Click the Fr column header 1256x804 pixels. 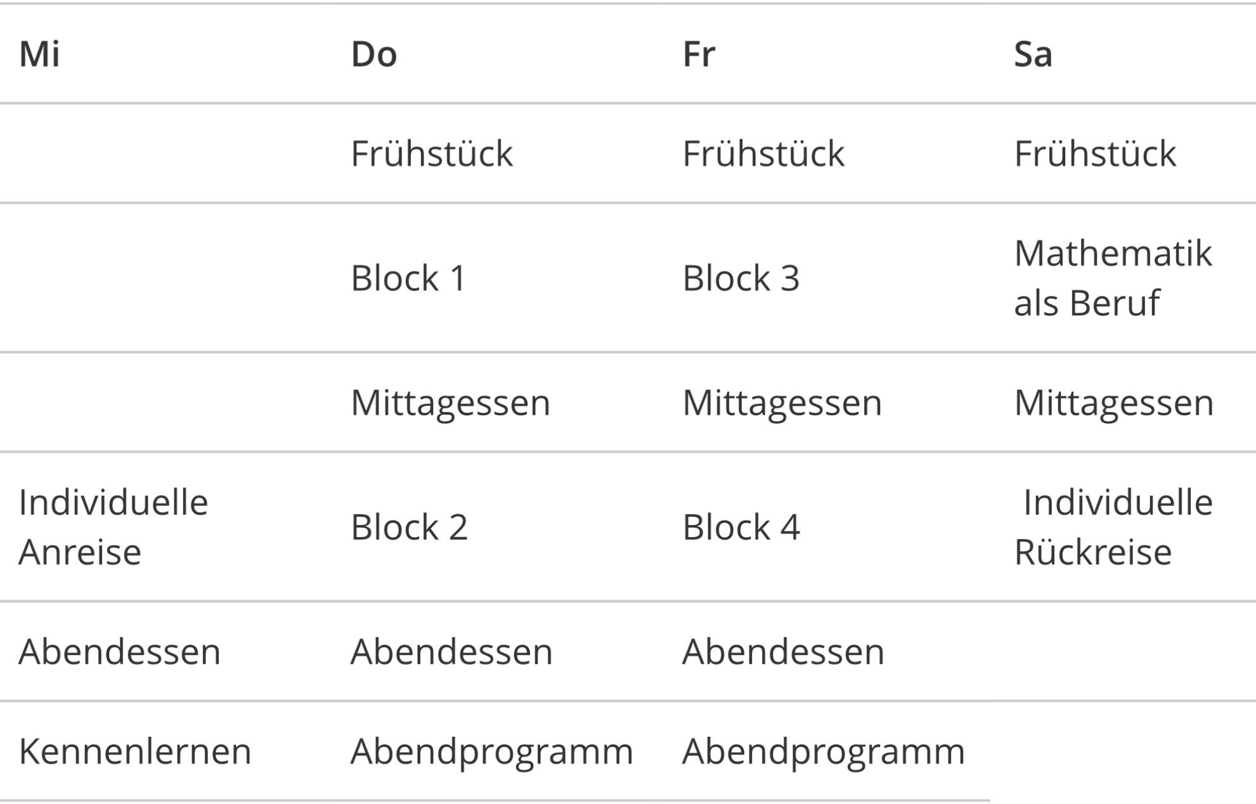coord(699,54)
